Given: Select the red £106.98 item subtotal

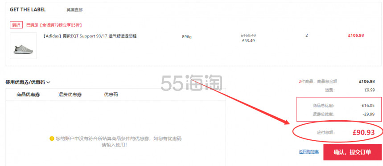Looking at the screenshot, I should [356, 35].
